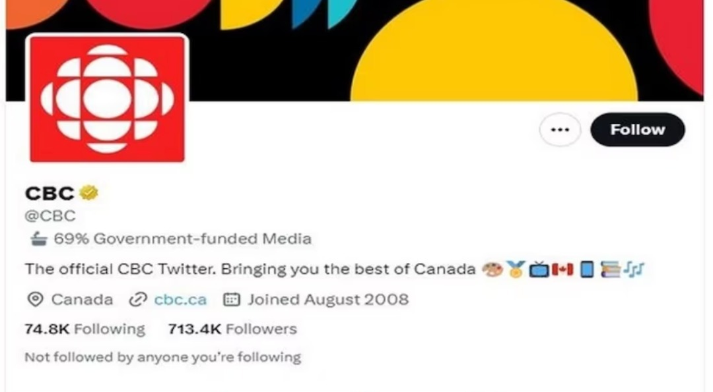Image resolution: width=713 pixels, height=392 pixels.
Task: Click the television emoji in the bio
Action: pyautogui.click(x=539, y=269)
